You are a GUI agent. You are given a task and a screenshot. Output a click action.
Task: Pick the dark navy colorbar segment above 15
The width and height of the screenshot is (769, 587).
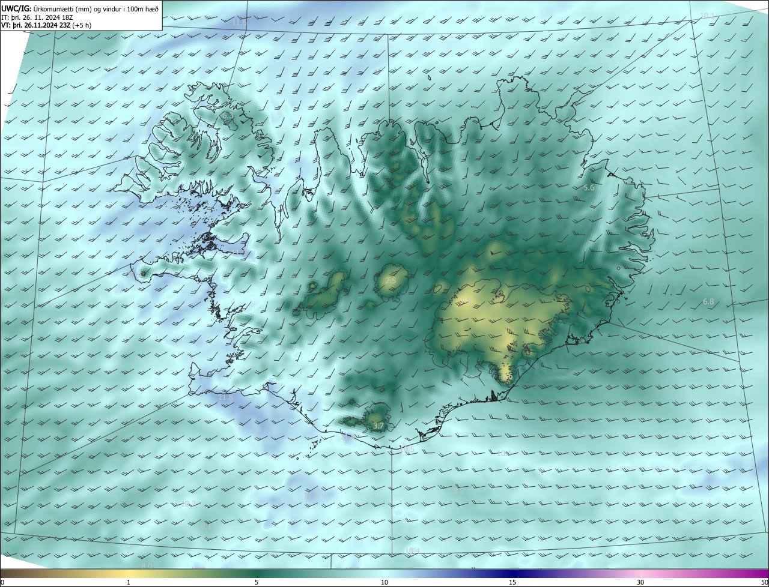[512, 574]
